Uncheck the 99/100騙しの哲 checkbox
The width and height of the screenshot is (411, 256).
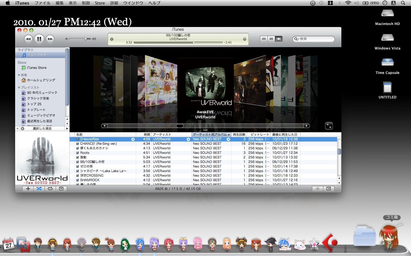click(77, 162)
